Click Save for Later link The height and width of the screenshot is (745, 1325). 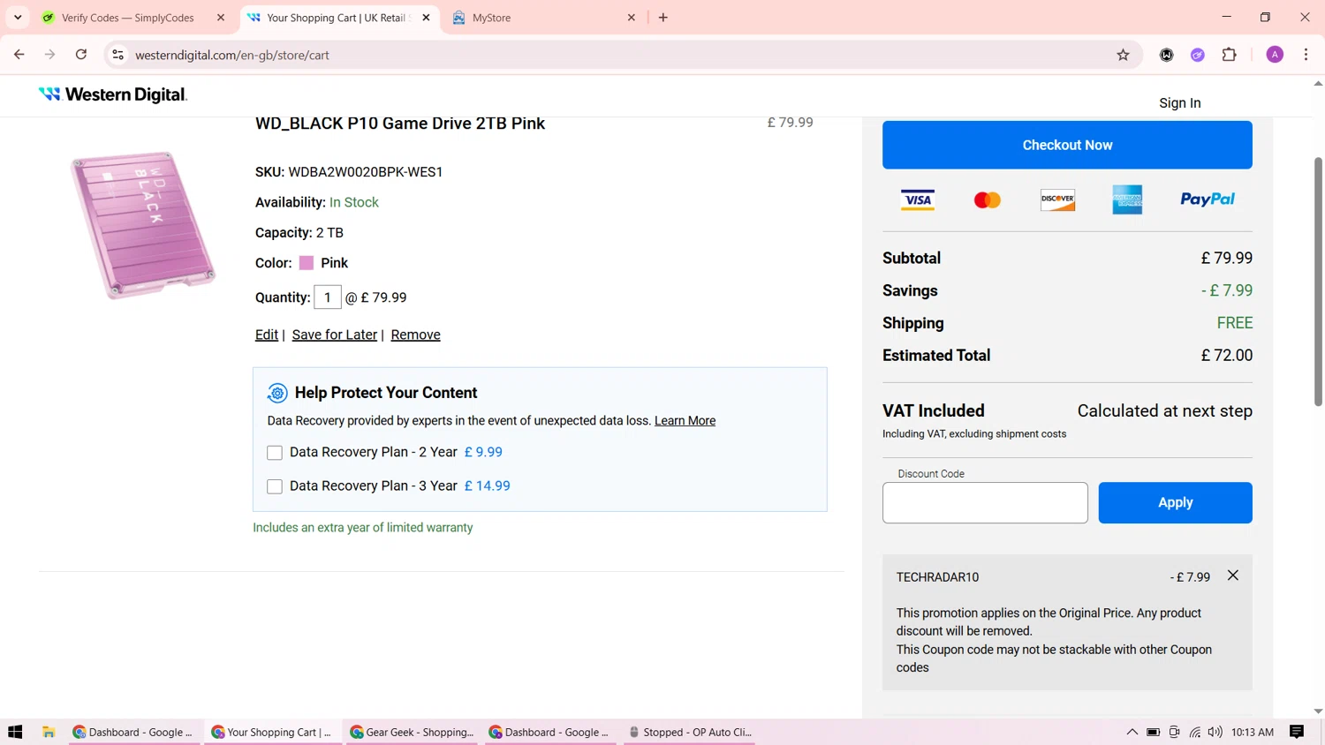point(334,335)
